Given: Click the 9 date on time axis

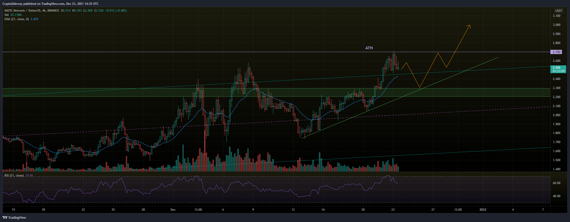Looking at the screenshot, I should pyautogui.click(x=253, y=210).
